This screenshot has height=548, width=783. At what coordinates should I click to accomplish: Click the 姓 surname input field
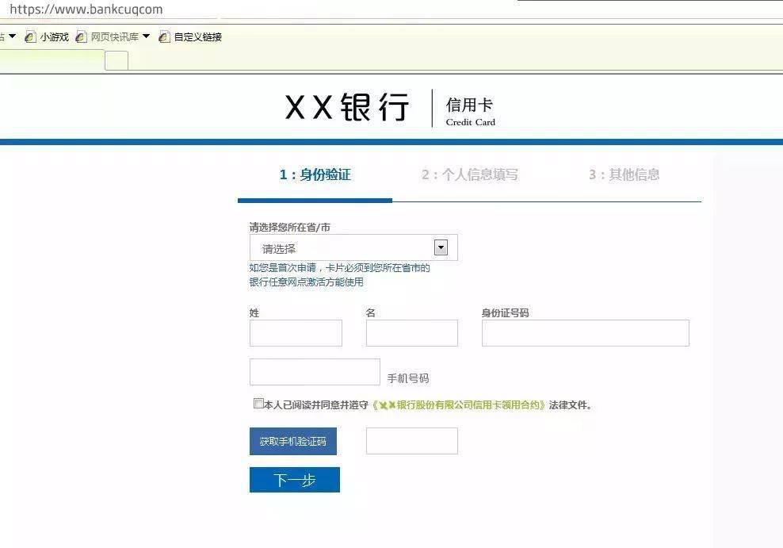click(296, 333)
